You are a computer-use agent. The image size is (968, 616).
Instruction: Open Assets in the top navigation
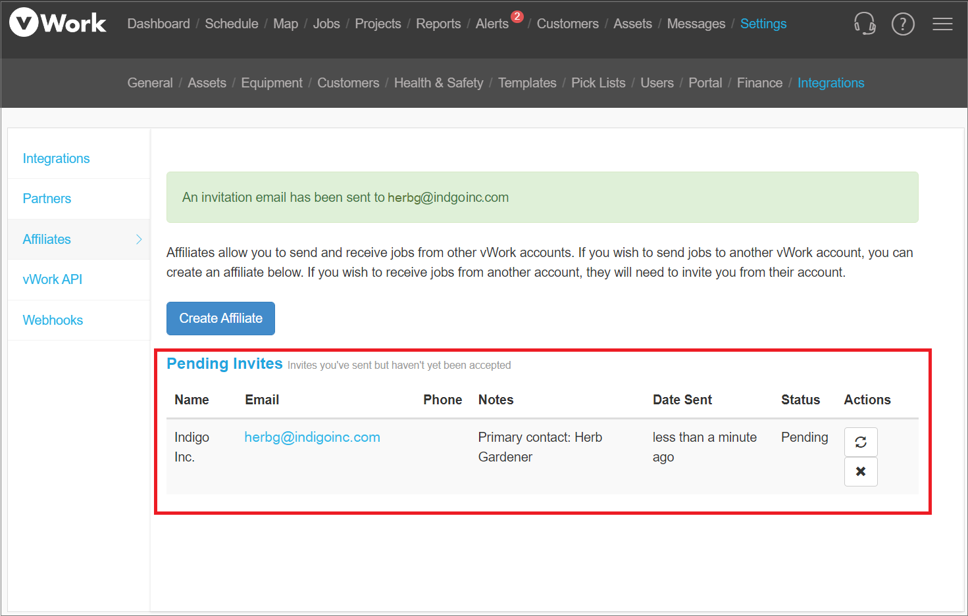coord(632,24)
